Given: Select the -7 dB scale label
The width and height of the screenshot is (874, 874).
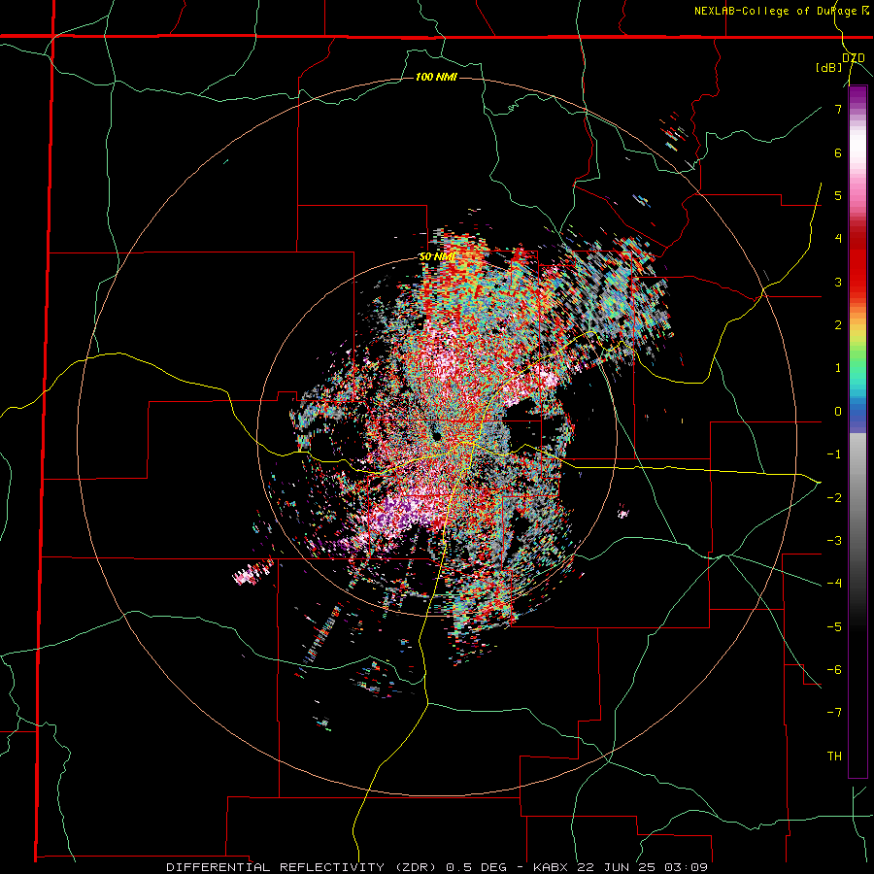Looking at the screenshot, I should tap(834, 713).
